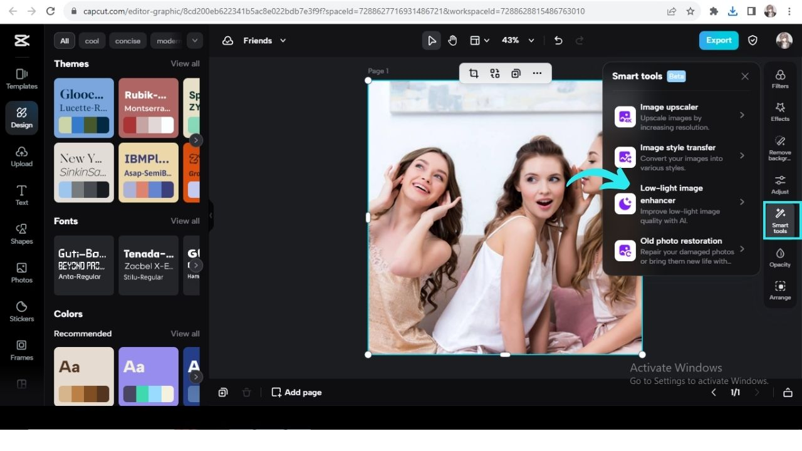Click the Opacity tool icon

pyautogui.click(x=779, y=257)
